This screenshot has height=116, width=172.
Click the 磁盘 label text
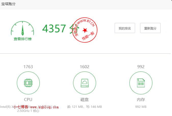point(85,99)
